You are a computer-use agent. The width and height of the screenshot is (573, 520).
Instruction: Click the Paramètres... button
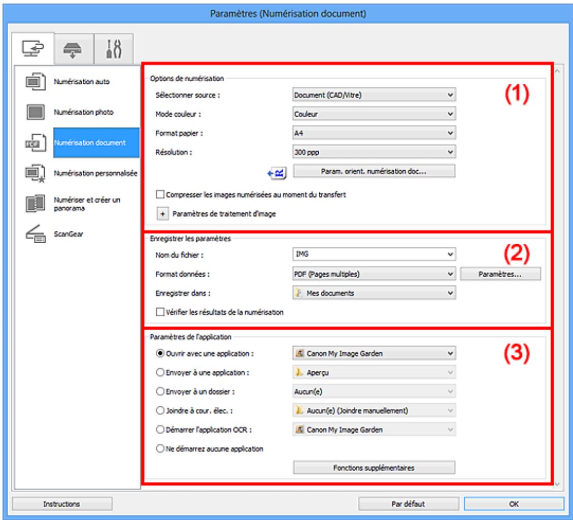[500, 274]
